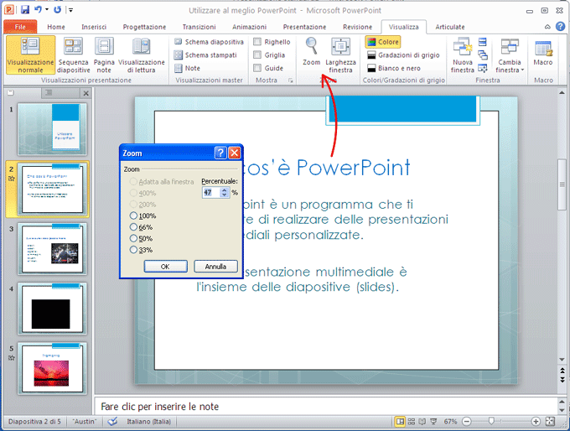Open the Animazioni ribbon tab
This screenshot has height=431, width=570.
[250, 27]
